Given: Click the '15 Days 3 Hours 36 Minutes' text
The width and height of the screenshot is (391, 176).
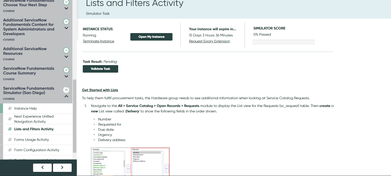Looking at the screenshot, I should pos(211,35).
